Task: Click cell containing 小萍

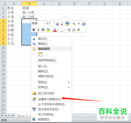Action: 14,26
